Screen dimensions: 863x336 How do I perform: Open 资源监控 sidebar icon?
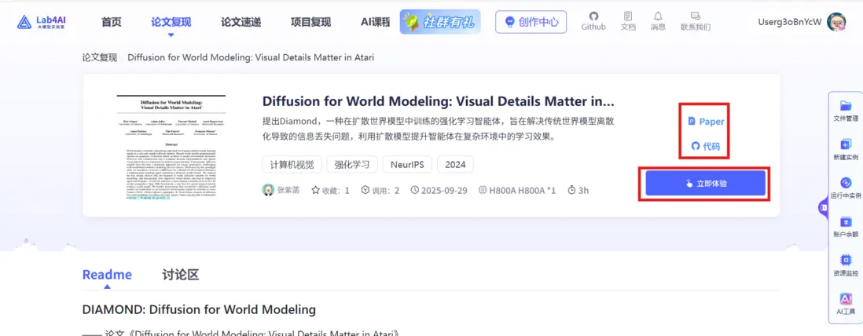point(846,265)
